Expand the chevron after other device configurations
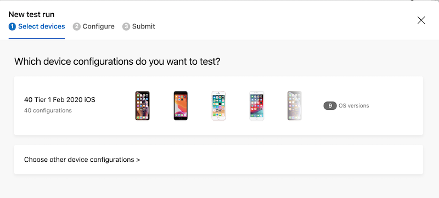The width and height of the screenshot is (439, 198). pos(138,160)
